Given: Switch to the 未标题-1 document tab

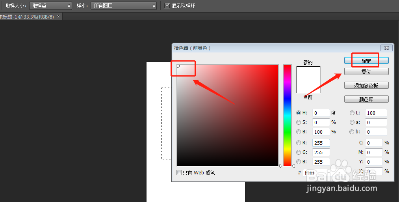Looking at the screenshot, I should tap(27, 17).
